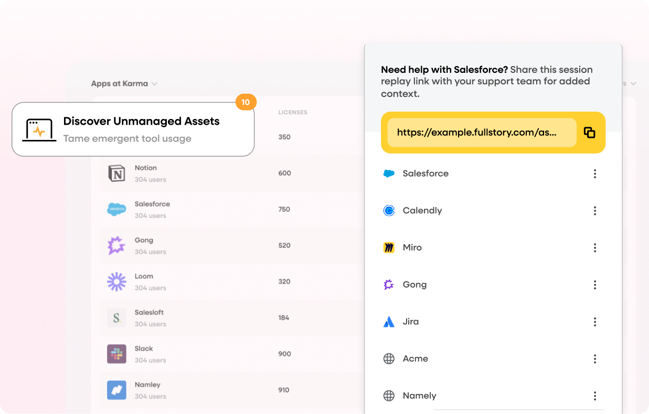Click the 900 licenses value for Slack
This screenshot has height=414, width=649.
coord(284,354)
